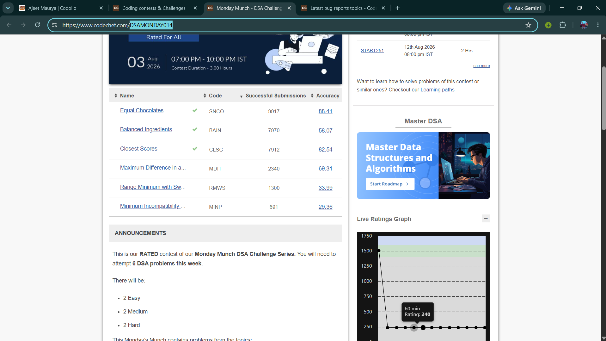Click the scrollbar down arrow
The width and height of the screenshot is (606, 341).
[603, 338]
